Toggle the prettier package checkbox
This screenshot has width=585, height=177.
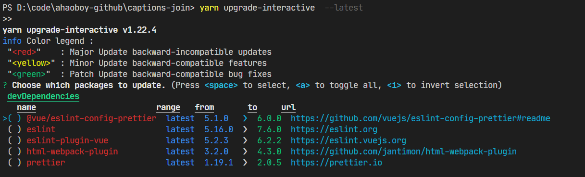pos(14,163)
